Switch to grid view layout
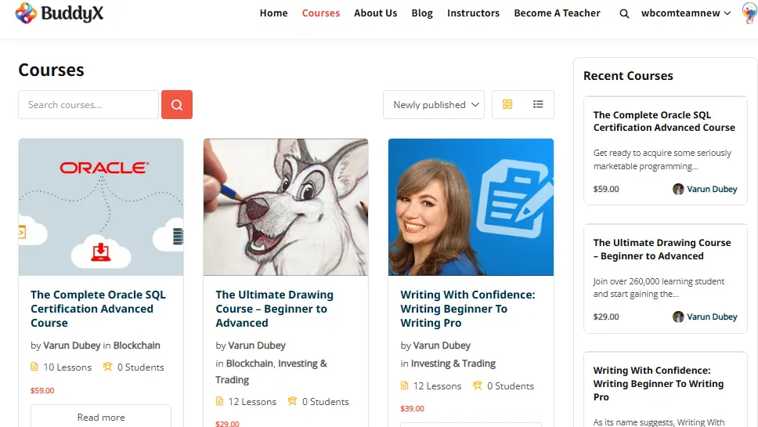758x427 pixels. (x=507, y=104)
